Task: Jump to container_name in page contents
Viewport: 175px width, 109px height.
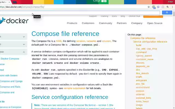Action: [x=145, y=59]
